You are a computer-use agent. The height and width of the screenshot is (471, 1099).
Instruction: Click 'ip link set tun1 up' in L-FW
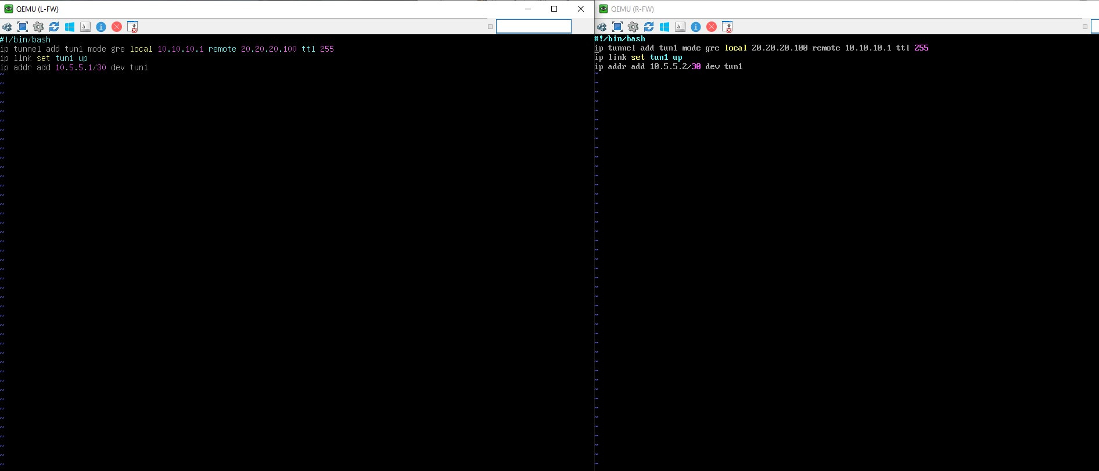(44, 58)
